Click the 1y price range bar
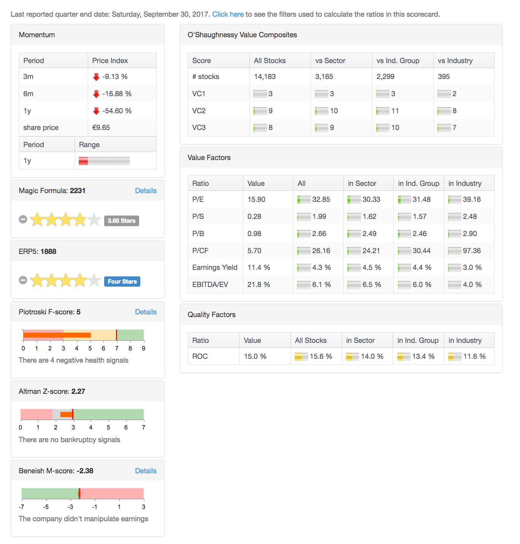 pos(104,161)
